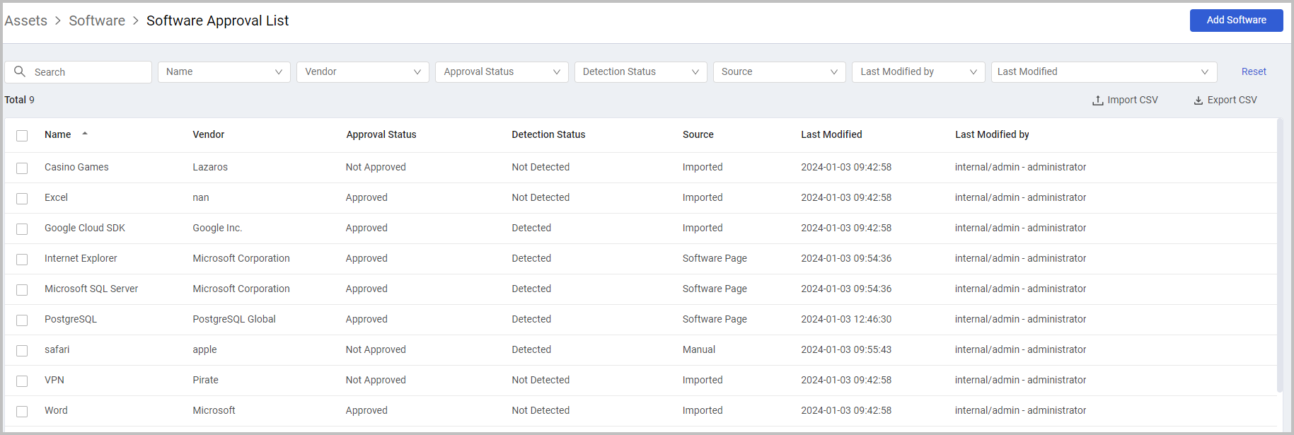Viewport: 1294px width, 435px height.
Task: Open the Microsoft SQL Server entry
Action: coord(91,289)
